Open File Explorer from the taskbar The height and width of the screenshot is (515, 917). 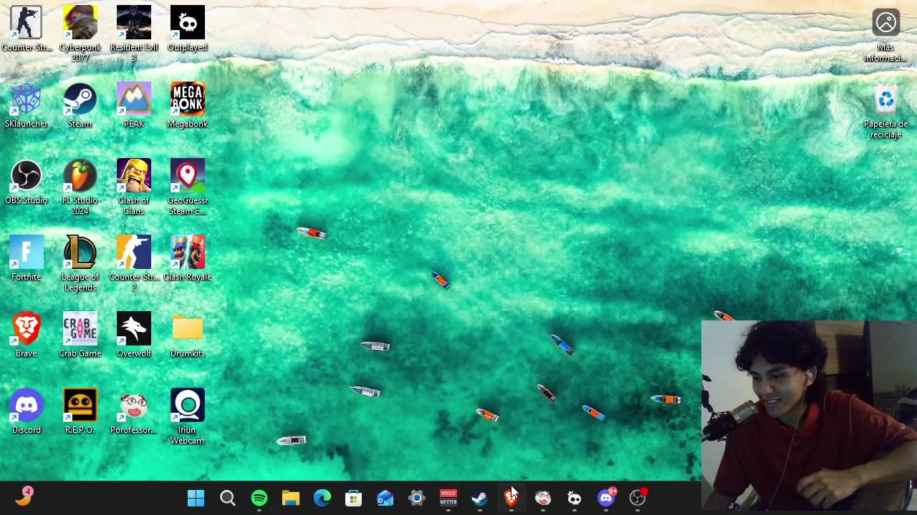coord(291,498)
